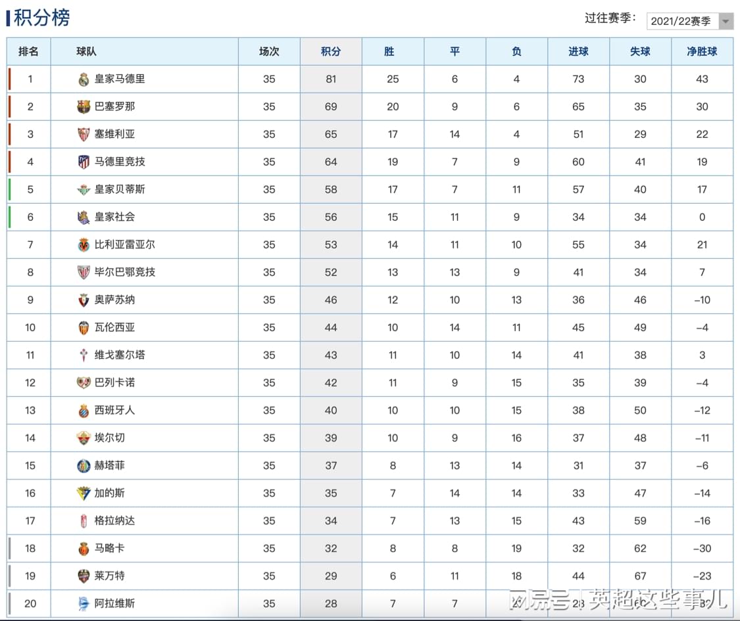Open the 塞维利亚 team link

pos(114,134)
